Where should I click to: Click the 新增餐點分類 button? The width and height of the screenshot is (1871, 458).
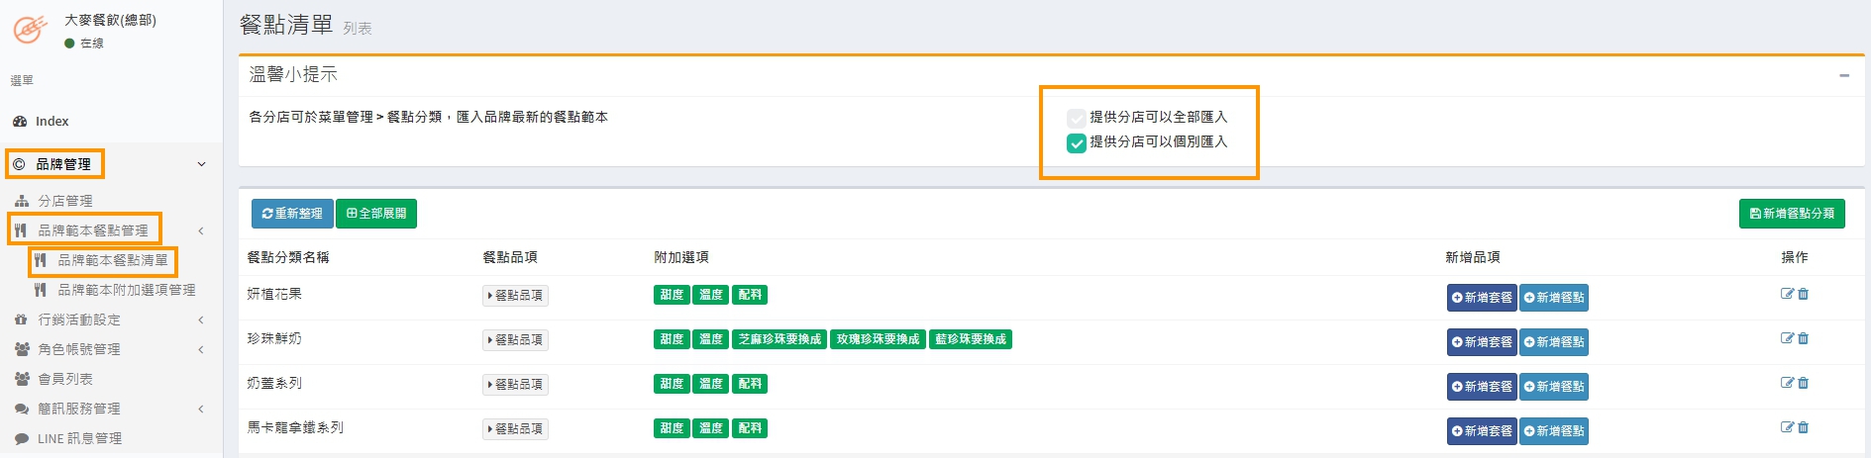pyautogui.click(x=1791, y=214)
